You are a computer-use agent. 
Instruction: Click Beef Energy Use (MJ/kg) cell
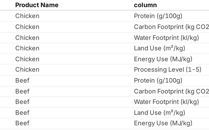pos(163,123)
